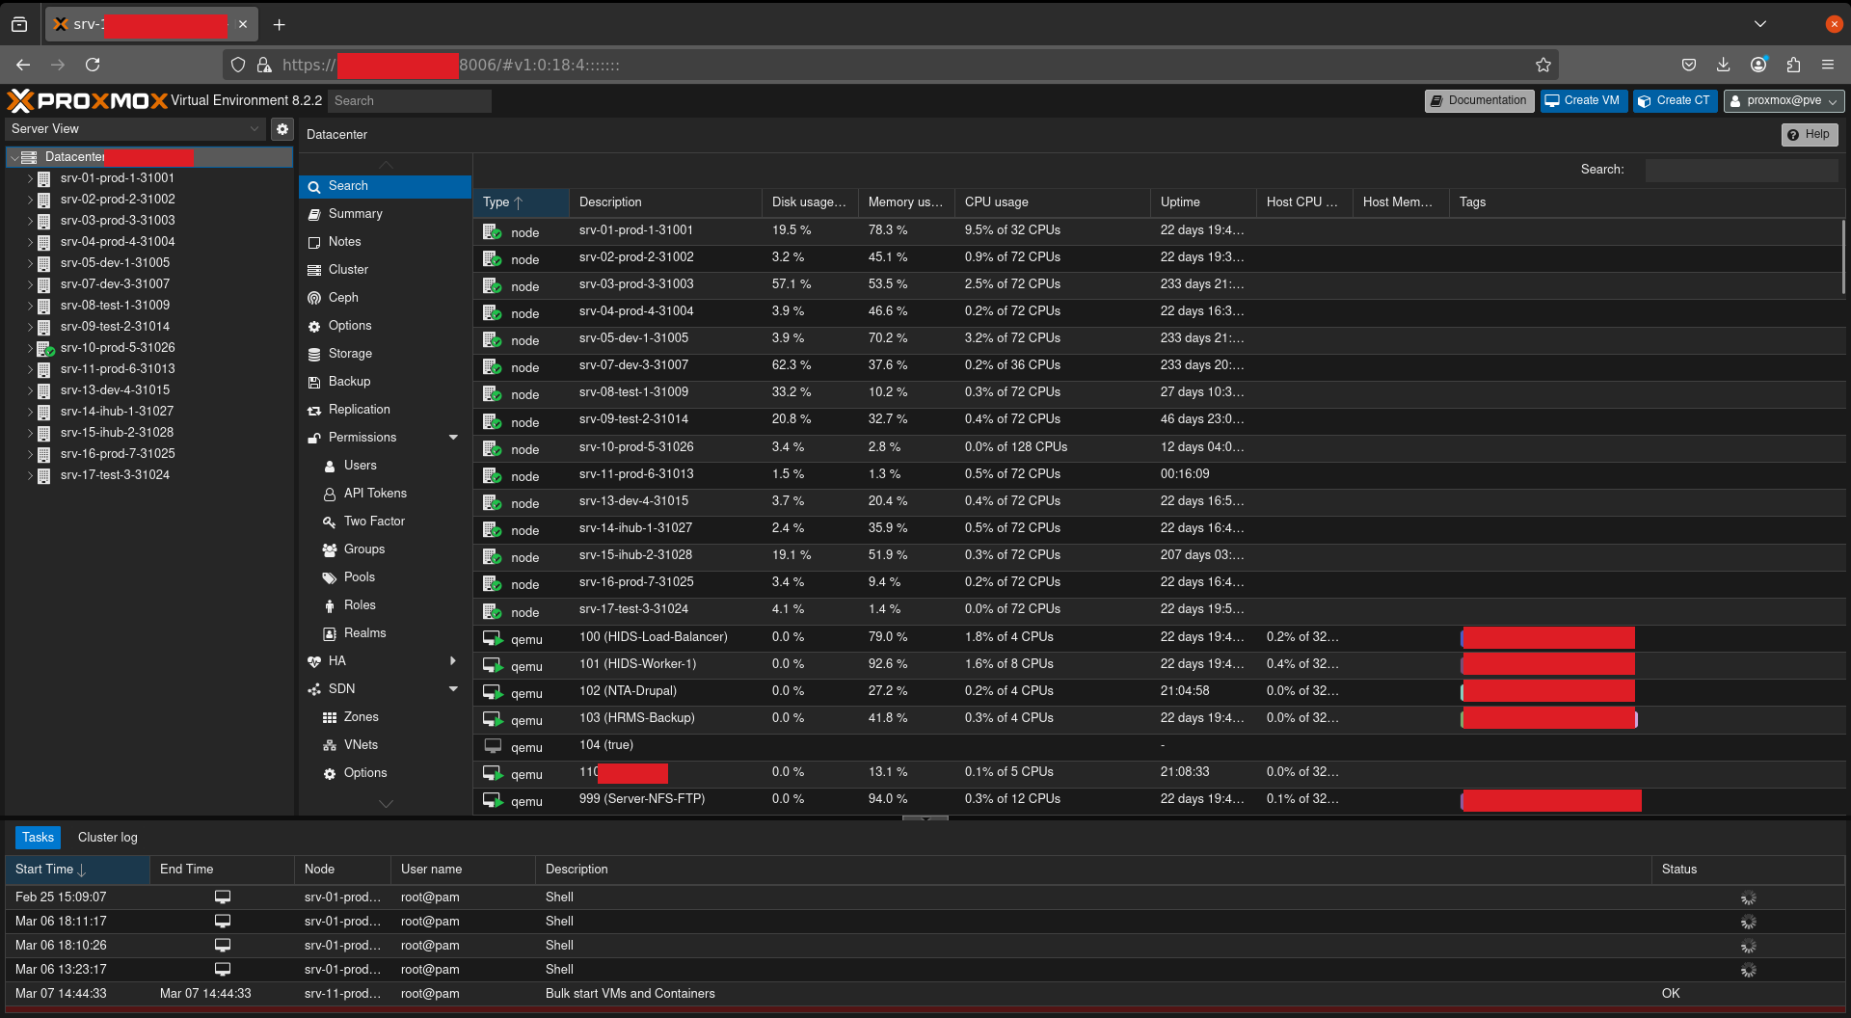Viewport: 1851px width, 1018px height.
Task: Select the 102 (NTA-Drupal) row
Action: coord(1157,692)
